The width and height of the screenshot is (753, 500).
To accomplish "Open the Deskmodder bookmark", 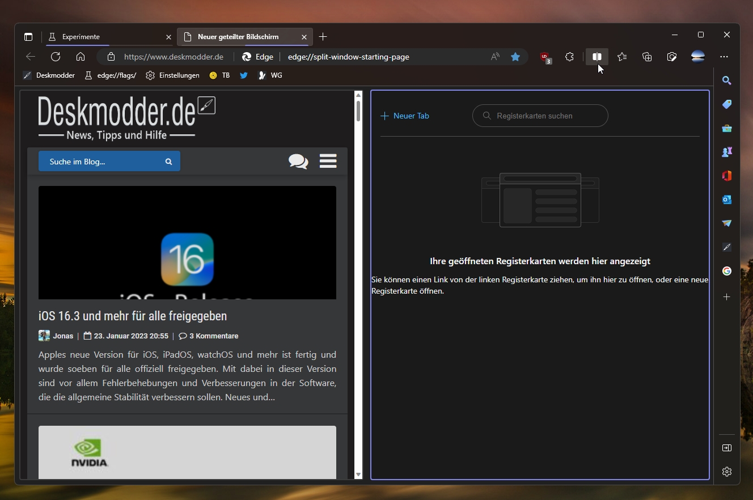I will (49, 75).
